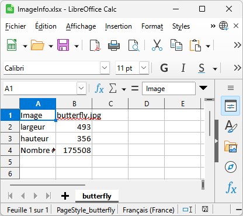This screenshot has width=243, height=216.
Task: Open the sidebar Gallery deck
Action: pyautogui.click(x=231, y=147)
